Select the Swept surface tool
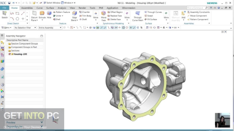 coord(149,15)
